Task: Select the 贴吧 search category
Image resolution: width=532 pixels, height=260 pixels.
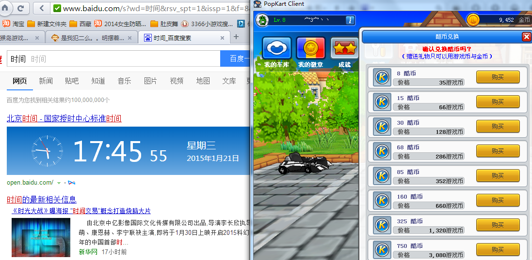Action: point(72,81)
